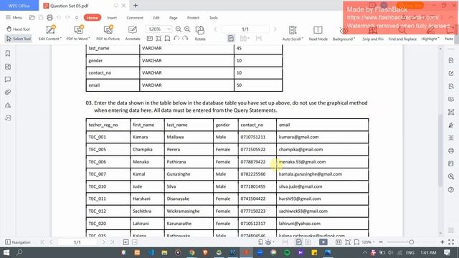Jump to the last page button in status bar

[x=113, y=242]
